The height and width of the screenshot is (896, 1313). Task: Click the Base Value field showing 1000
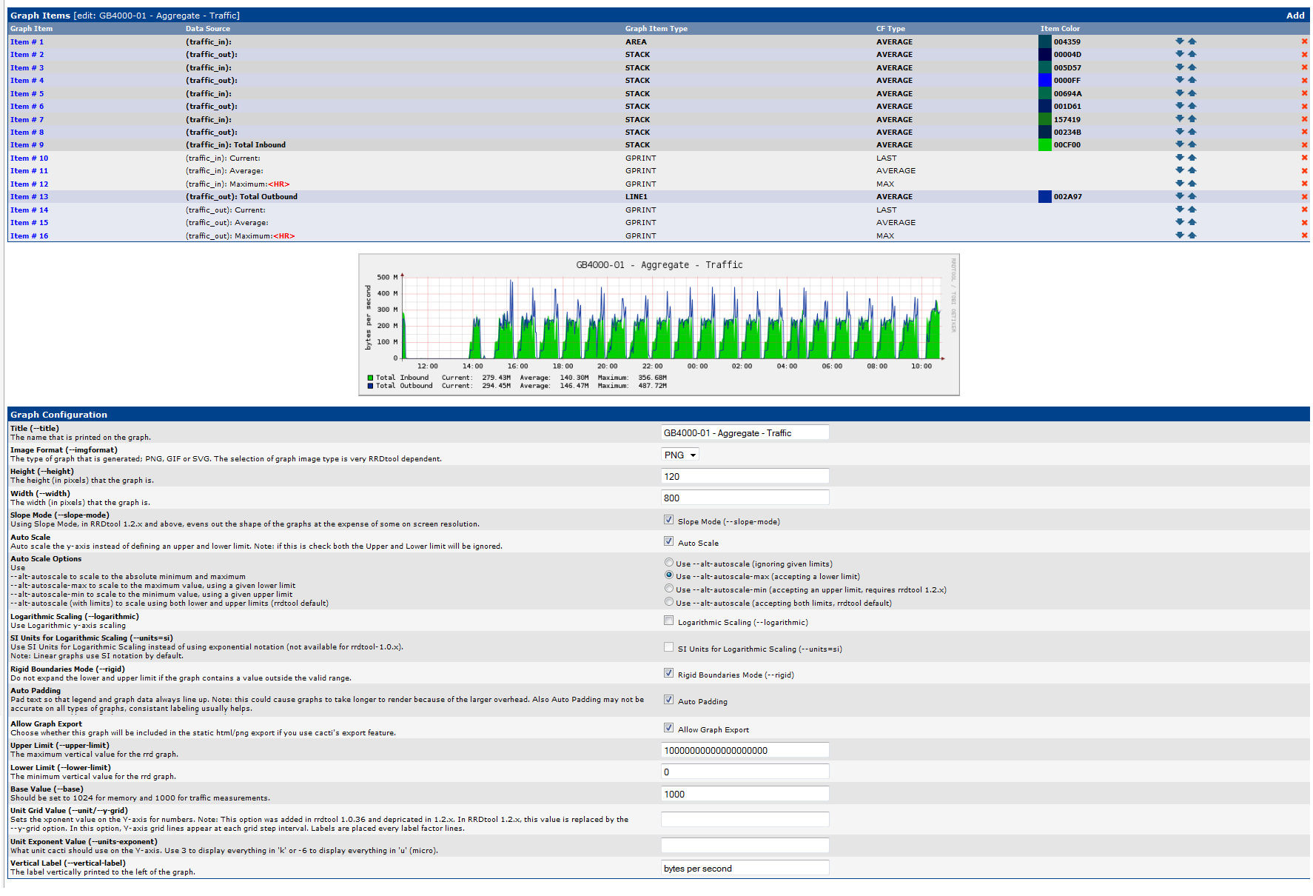click(745, 794)
